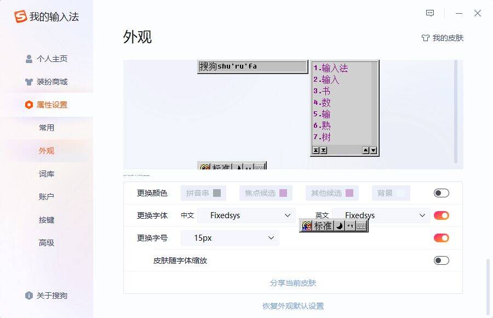
Task: Click the last-page arrow in candidate preview
Action: [x=324, y=150]
